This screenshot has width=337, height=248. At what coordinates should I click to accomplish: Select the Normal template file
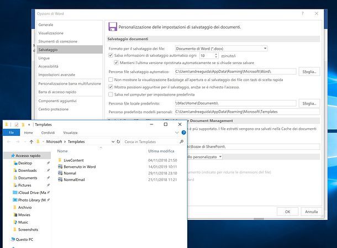tap(67, 173)
